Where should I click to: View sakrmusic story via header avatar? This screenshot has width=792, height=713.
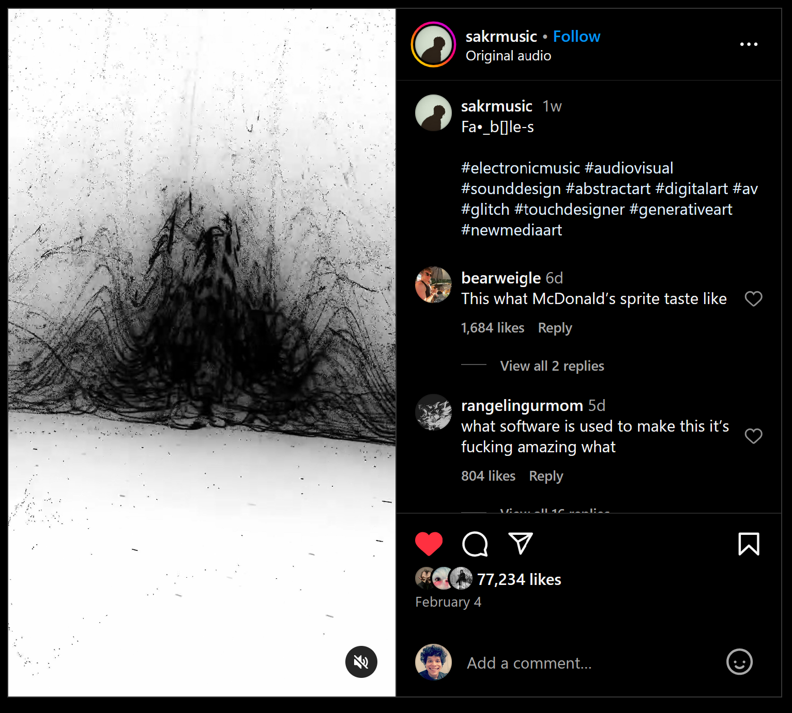click(x=433, y=44)
